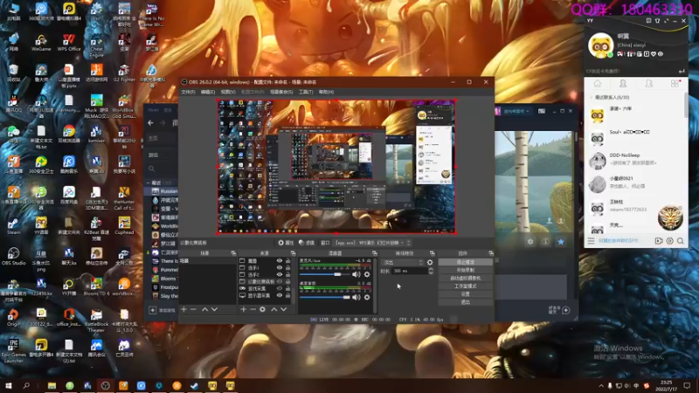The image size is (699, 393).
Task: Move the selected source up
Action: coord(274,309)
